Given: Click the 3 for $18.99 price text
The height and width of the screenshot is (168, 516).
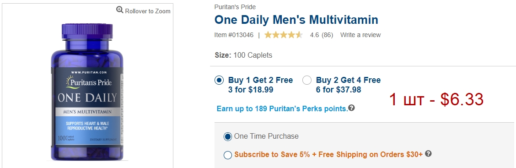Looking at the screenshot, I should pyautogui.click(x=251, y=90).
